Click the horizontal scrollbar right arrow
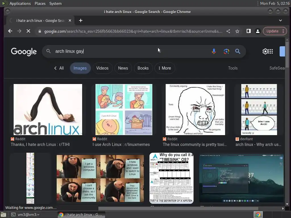The image size is (291, 218). (x=283, y=209)
